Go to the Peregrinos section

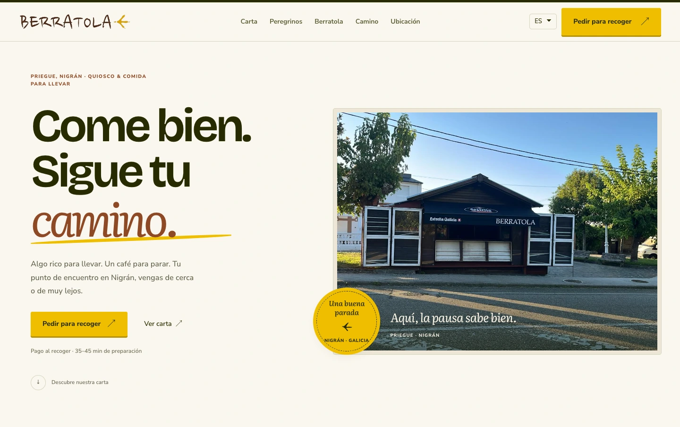pos(286,21)
